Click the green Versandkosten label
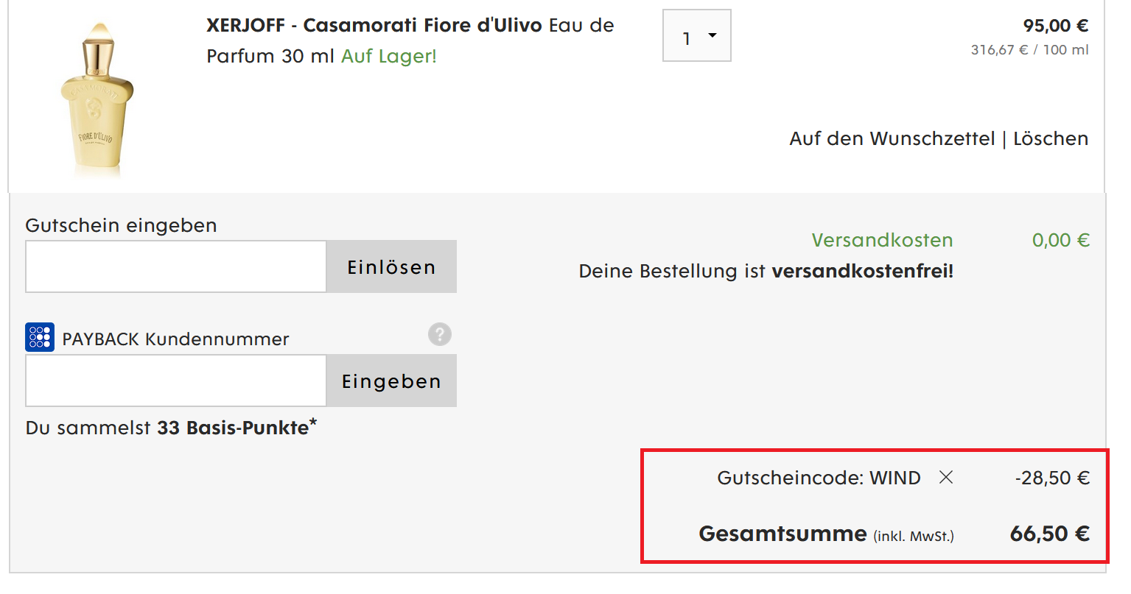Viewport: 1131px width, 594px height. [882, 241]
